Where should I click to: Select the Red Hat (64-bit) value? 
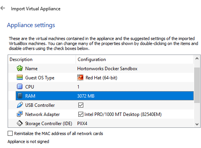[x=101, y=78]
